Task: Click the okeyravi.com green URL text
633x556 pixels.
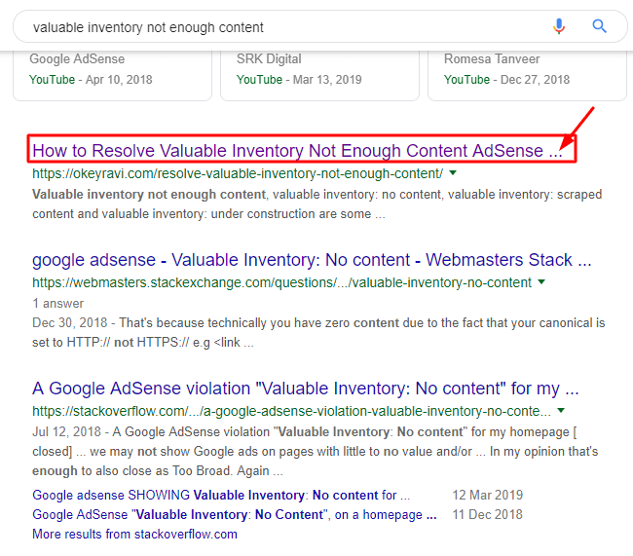Action: pos(238,173)
